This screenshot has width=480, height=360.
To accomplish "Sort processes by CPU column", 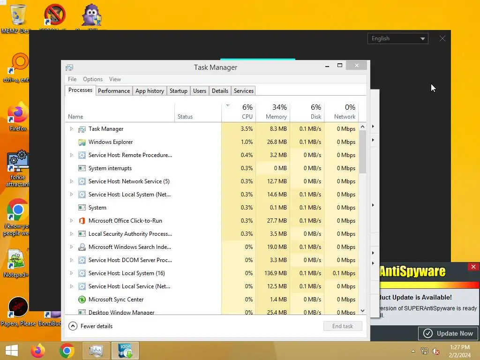I will click(239, 112).
